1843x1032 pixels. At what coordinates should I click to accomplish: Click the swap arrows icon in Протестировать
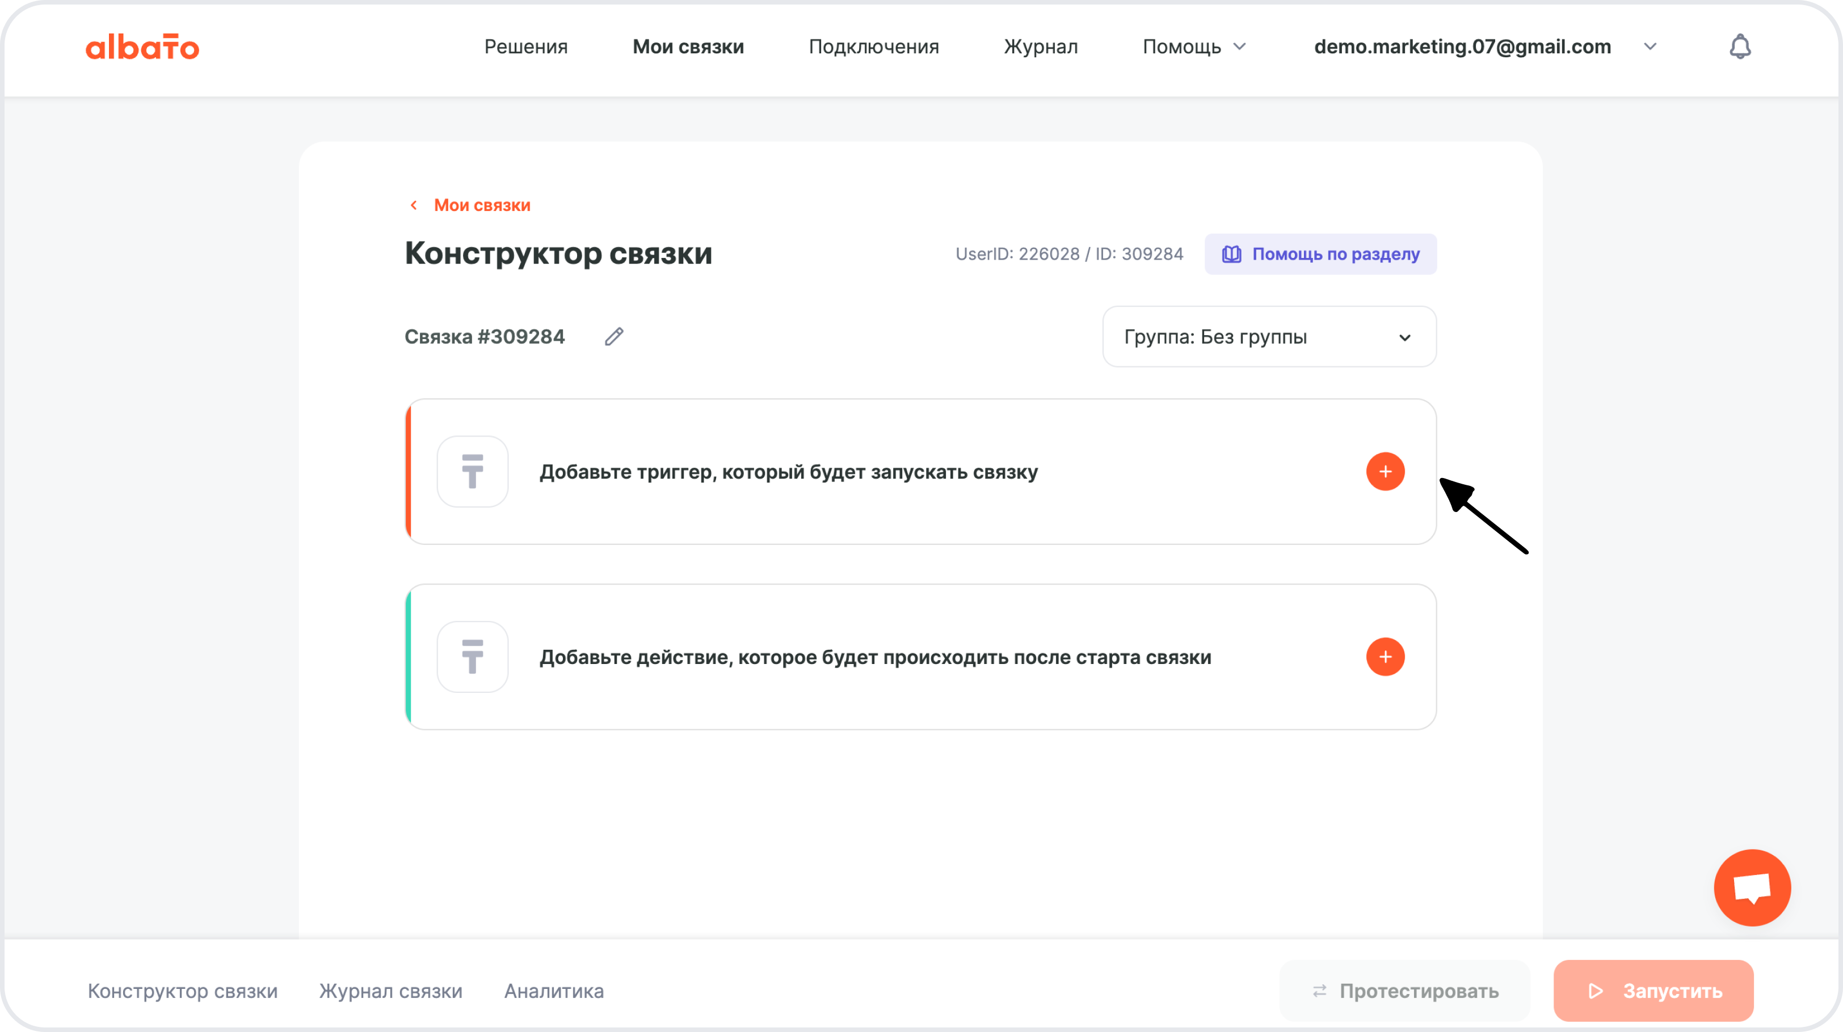(1321, 991)
